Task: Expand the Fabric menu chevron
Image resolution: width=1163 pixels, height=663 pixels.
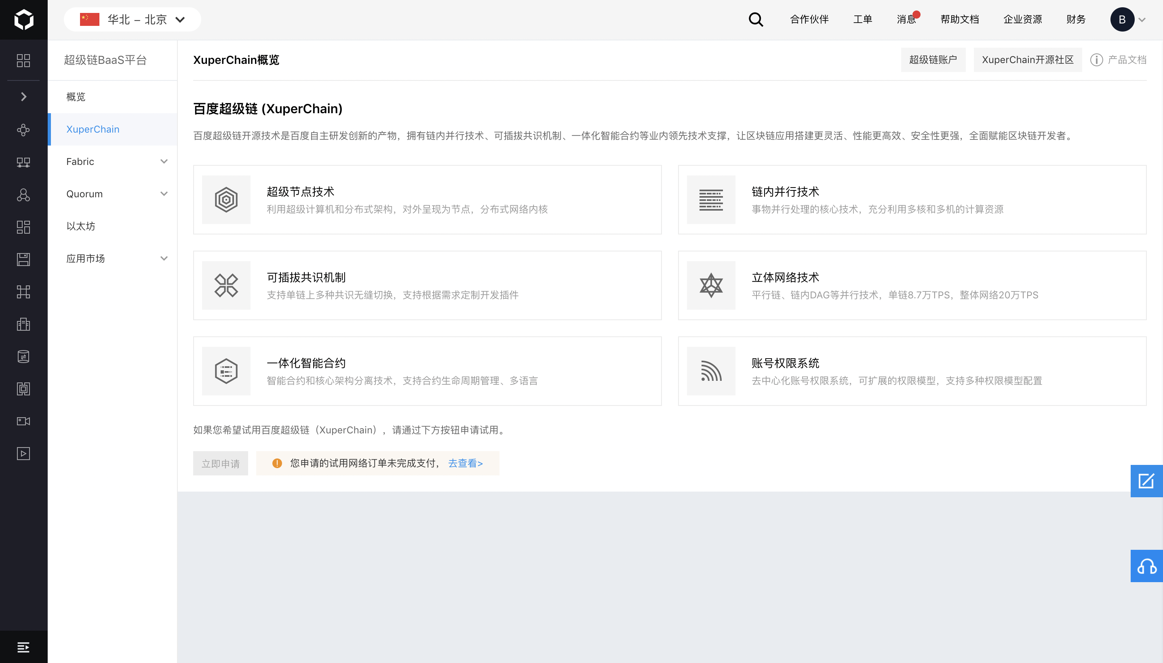Action: 164,162
